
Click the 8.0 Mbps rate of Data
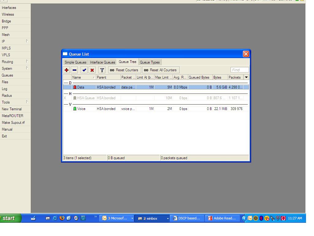(x=180, y=87)
